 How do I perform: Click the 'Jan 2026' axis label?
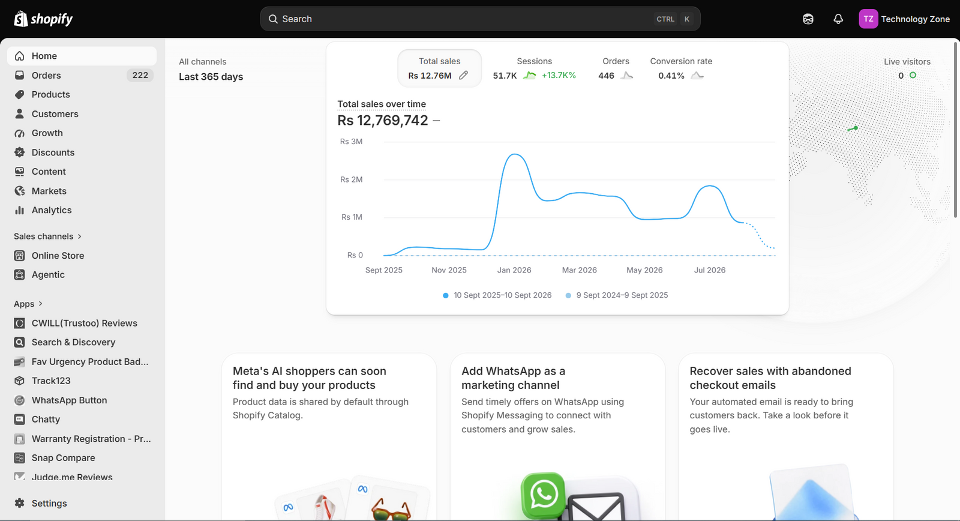pyautogui.click(x=514, y=270)
